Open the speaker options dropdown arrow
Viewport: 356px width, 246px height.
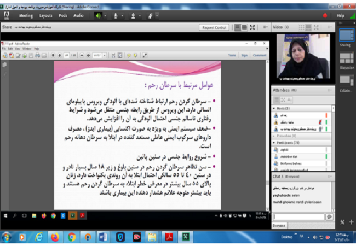(105, 15)
